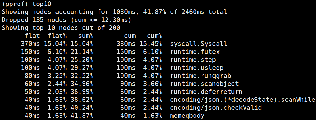
Task: Click encoding/json.checkValid text
Action: [216, 108]
